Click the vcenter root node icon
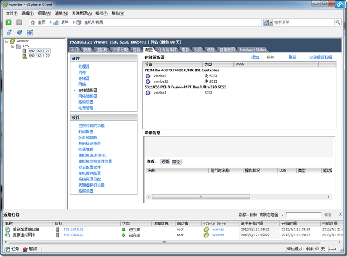 13,41
